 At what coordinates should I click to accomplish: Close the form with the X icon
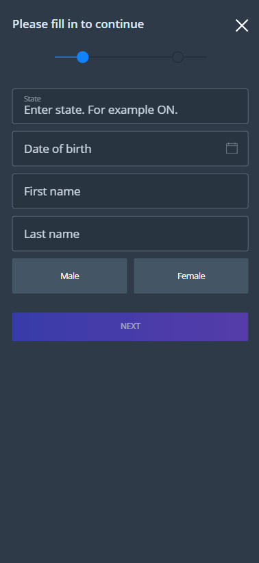click(242, 25)
